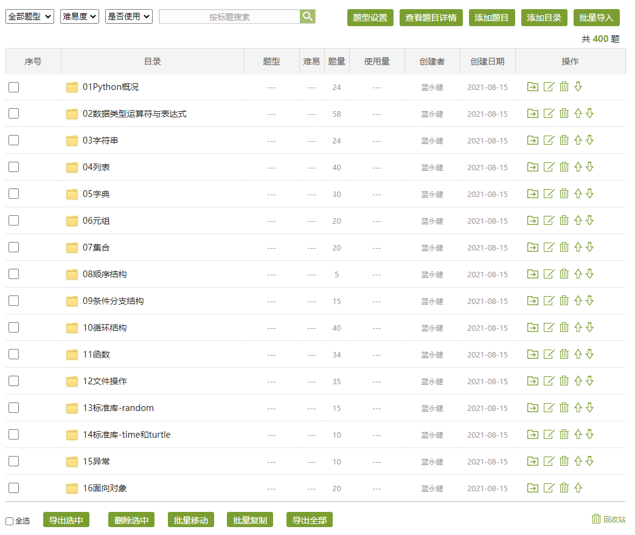The height and width of the screenshot is (535, 635).
Task: Click the 目录 column header
Action: coord(153,61)
